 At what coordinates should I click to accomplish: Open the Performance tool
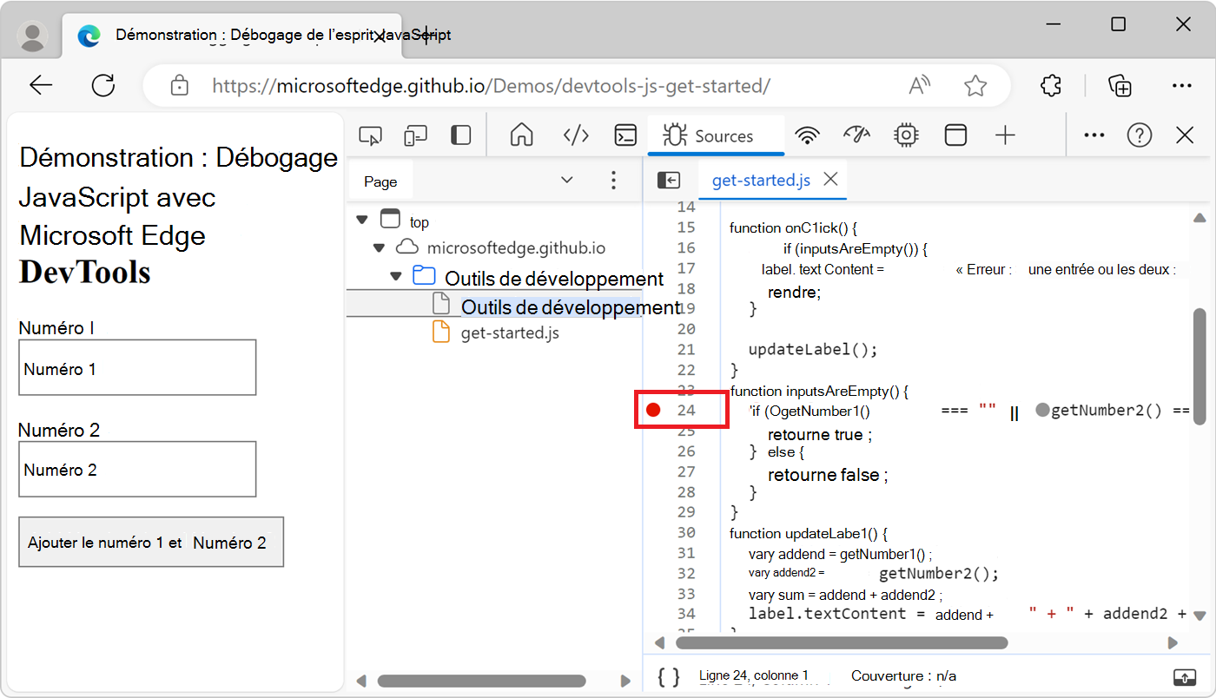[856, 135]
